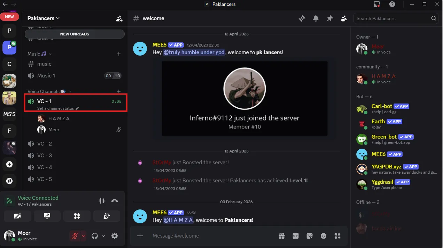Click Set a channel status link
Image resolution: width=443 pixels, height=248 pixels.
(x=56, y=108)
